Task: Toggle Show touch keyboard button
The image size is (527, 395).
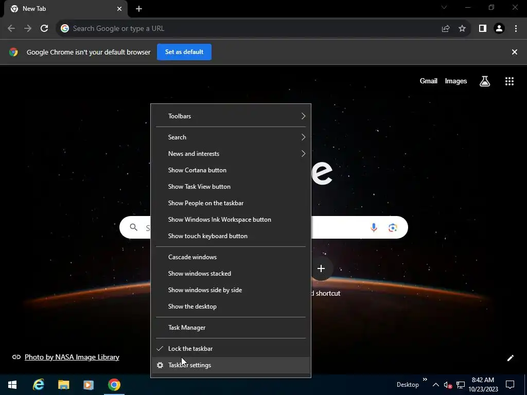Action: pos(231,236)
